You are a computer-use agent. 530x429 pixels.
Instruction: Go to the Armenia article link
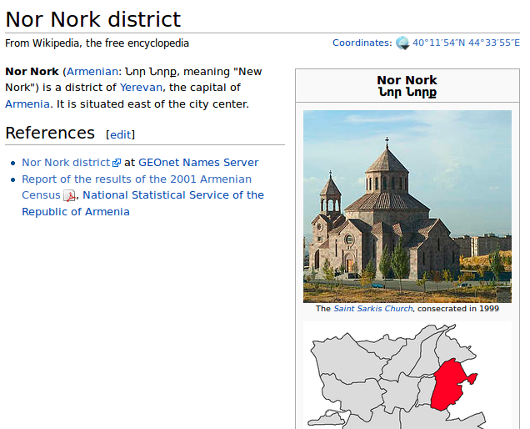(27, 104)
